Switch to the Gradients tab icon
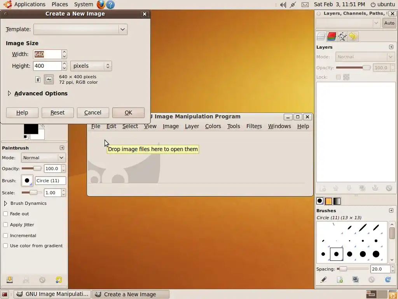This screenshot has height=299, width=398. pos(337,201)
